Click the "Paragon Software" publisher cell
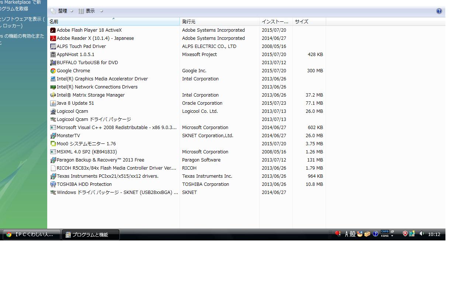Image resolution: width=472 pixels, height=295 pixels. point(201,160)
